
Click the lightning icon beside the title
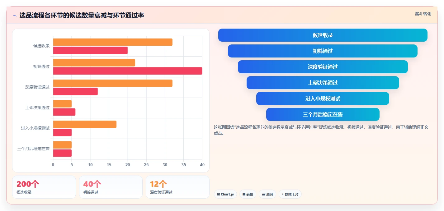click(x=15, y=16)
